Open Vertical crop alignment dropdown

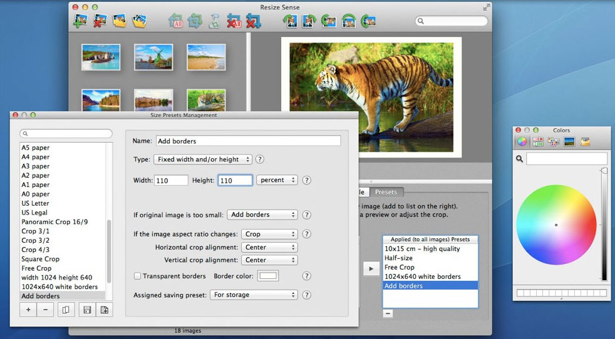tap(269, 260)
